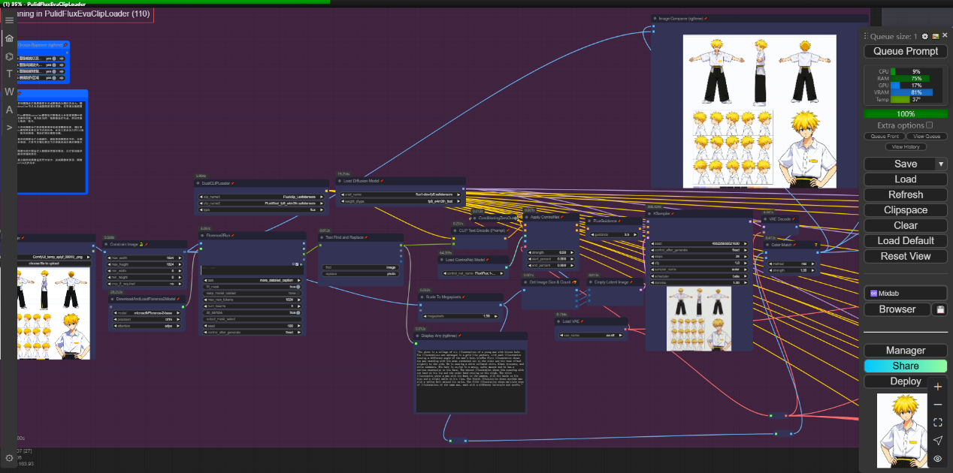Viewport: 953px width, 473px height.
Task: Click the home icon in left sidebar
Action: [x=9, y=38]
